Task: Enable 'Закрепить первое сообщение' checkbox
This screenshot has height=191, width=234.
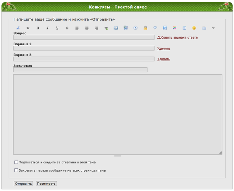Action: click(x=16, y=170)
